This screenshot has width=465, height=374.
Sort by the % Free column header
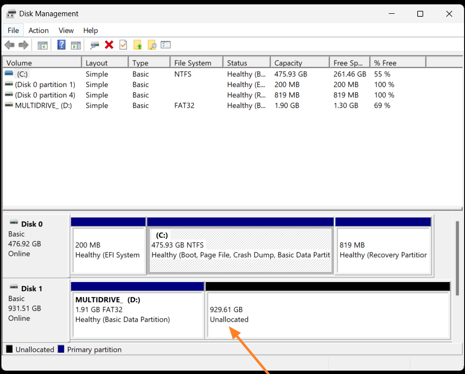click(398, 63)
